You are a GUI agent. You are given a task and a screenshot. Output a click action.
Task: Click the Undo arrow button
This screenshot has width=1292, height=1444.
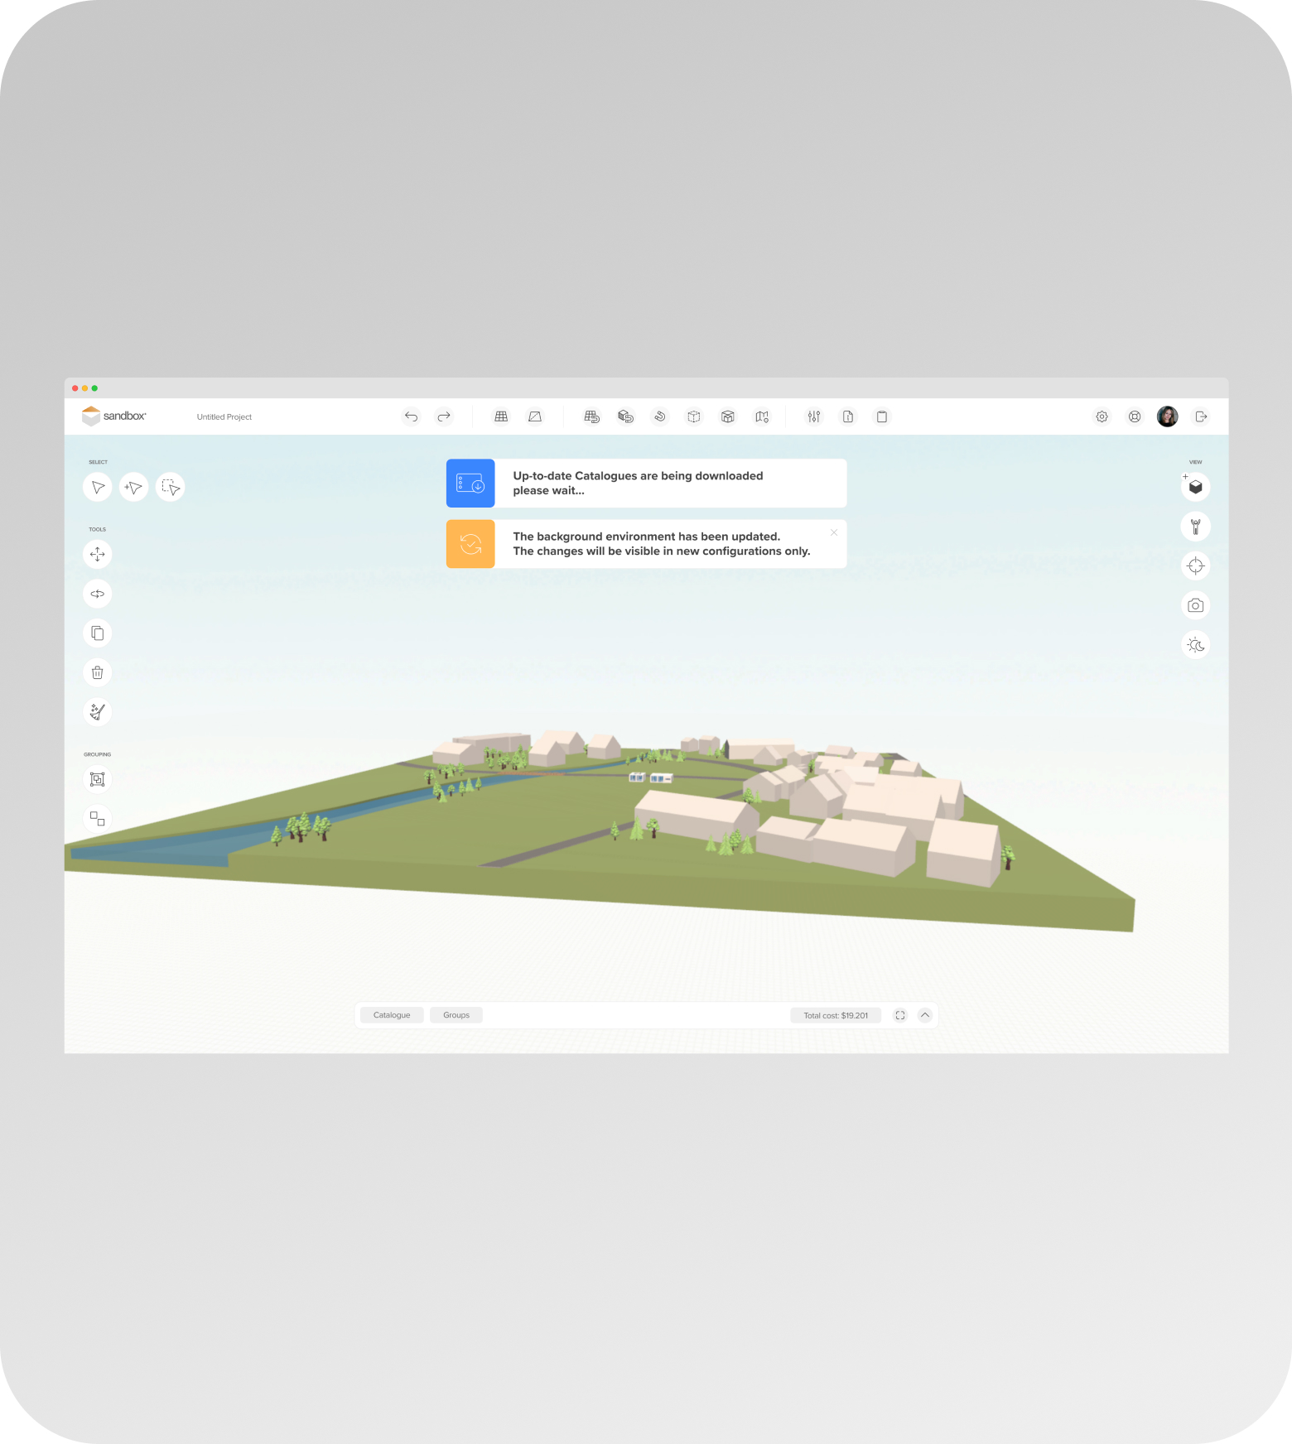411,416
